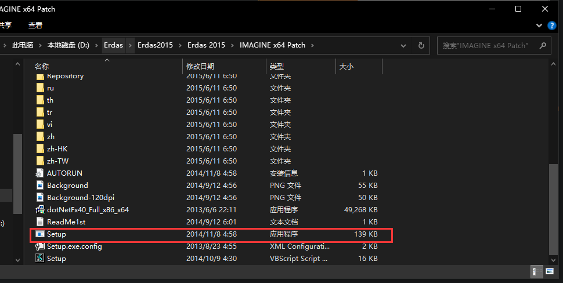
Task: Open the 查看 ribbon tab
Action: [35, 26]
